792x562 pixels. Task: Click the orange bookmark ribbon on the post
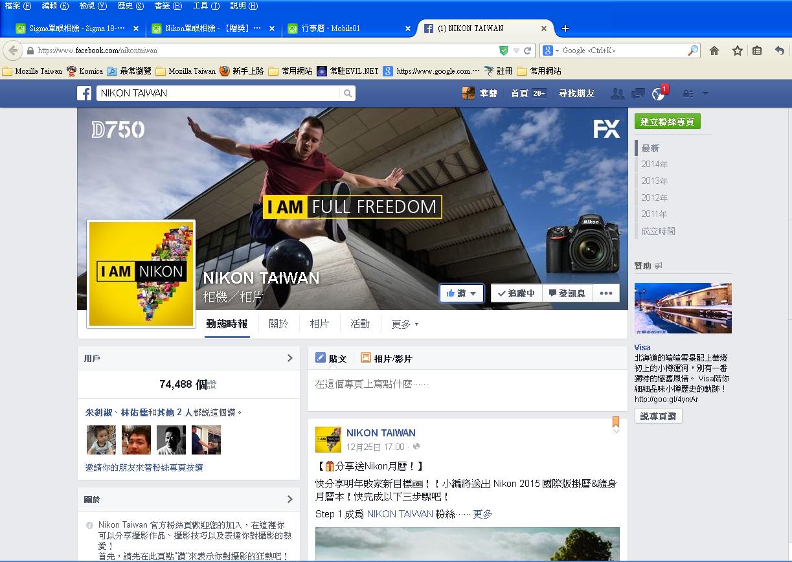pyautogui.click(x=616, y=422)
